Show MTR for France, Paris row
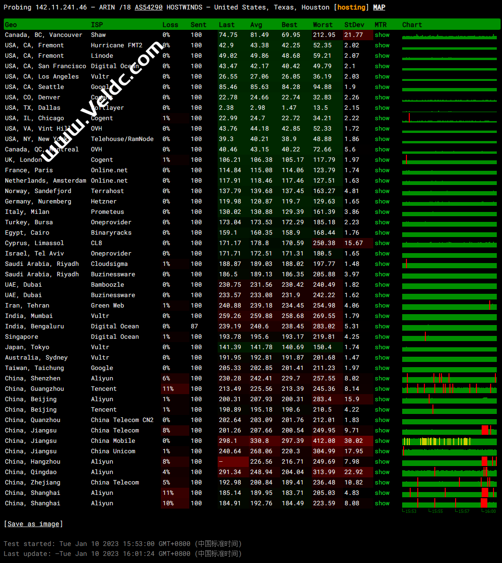This screenshot has height=563, width=502. point(382,170)
